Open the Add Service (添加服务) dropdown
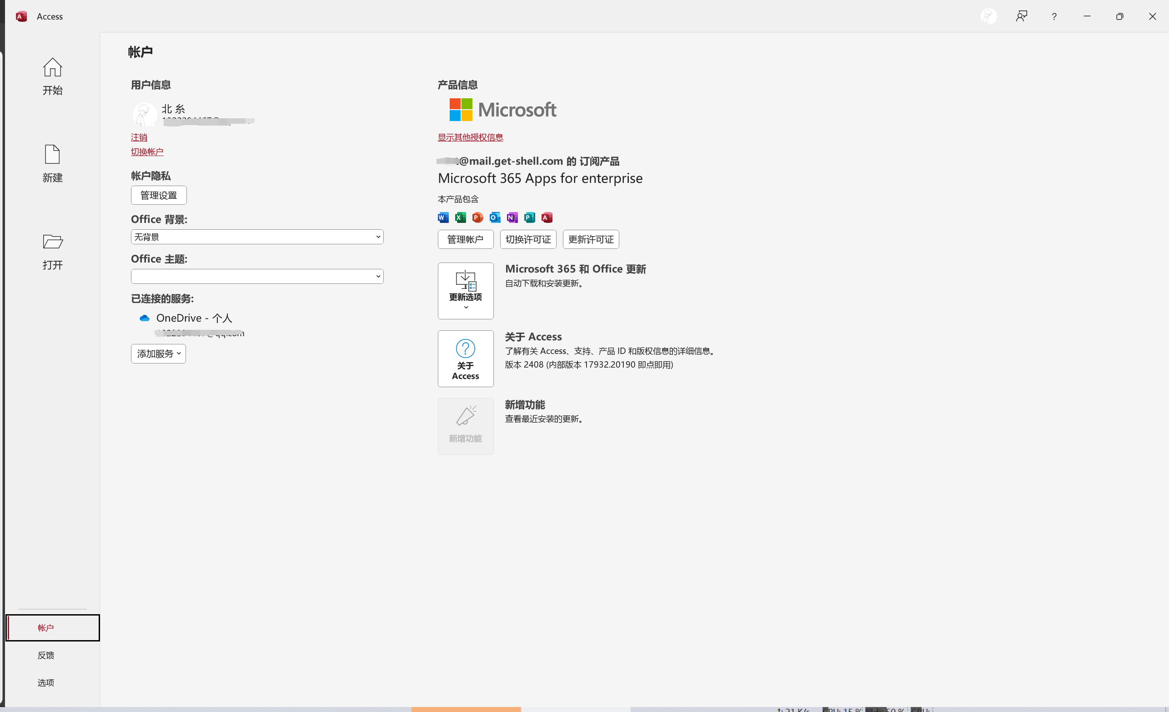Screen dimensions: 1169x712 (158, 353)
